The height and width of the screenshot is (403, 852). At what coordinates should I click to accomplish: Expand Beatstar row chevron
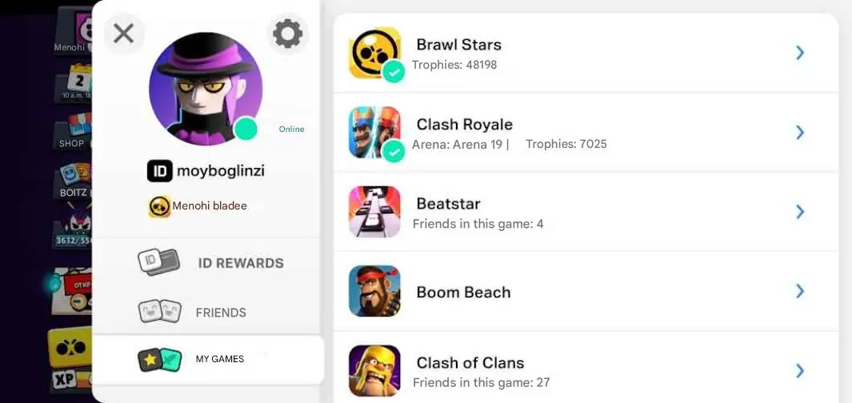[800, 212]
